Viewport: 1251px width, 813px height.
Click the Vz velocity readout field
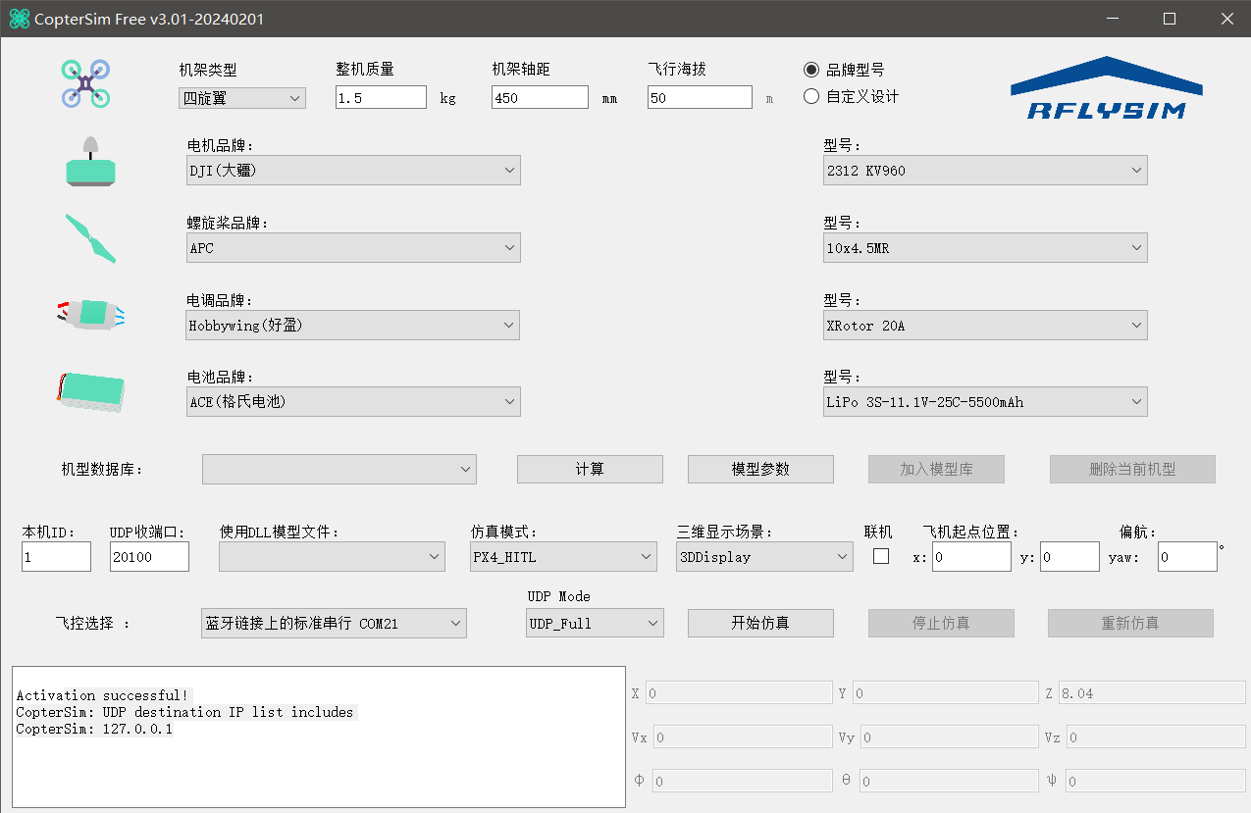(x=1156, y=737)
